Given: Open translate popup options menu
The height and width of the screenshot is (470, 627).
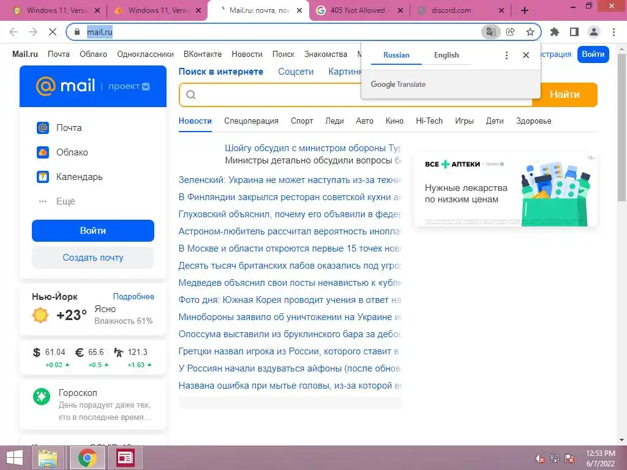Looking at the screenshot, I should point(506,55).
